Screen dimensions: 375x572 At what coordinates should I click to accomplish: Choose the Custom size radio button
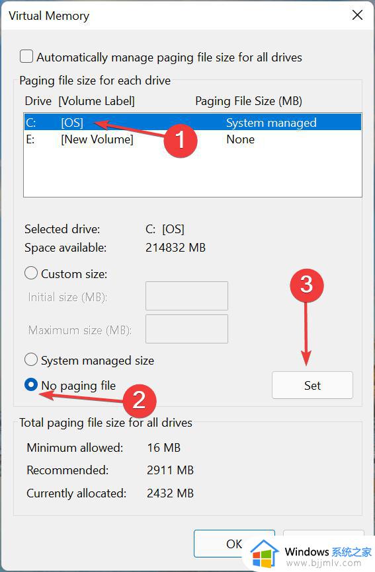[x=31, y=273]
